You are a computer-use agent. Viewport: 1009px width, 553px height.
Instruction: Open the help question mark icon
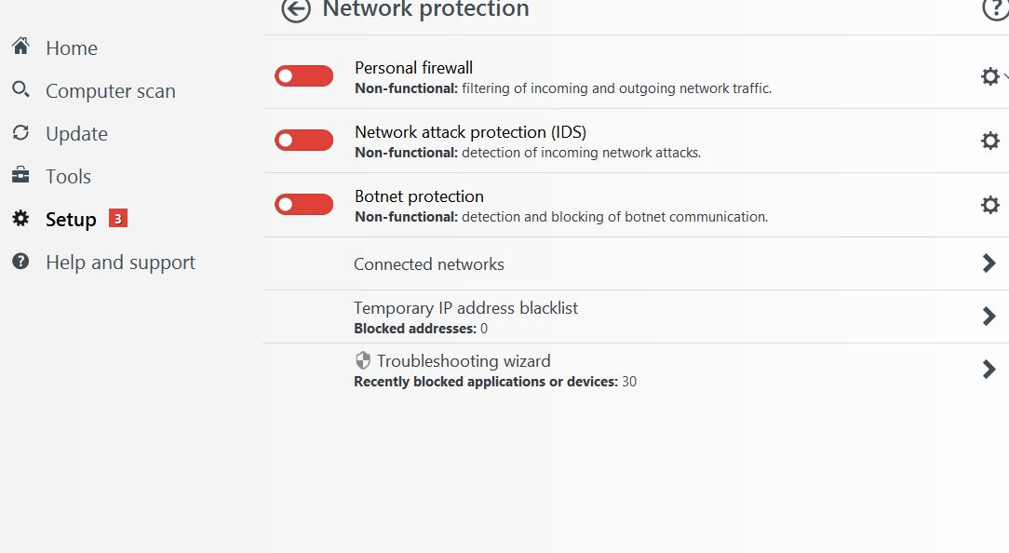click(995, 9)
